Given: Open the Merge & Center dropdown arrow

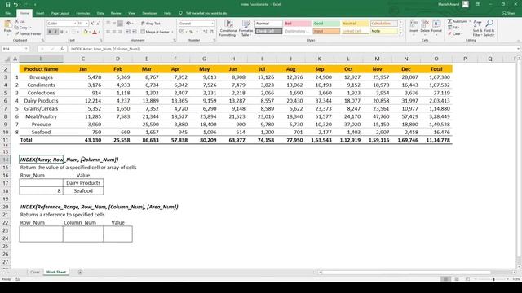Looking at the screenshot, I should (172, 32).
